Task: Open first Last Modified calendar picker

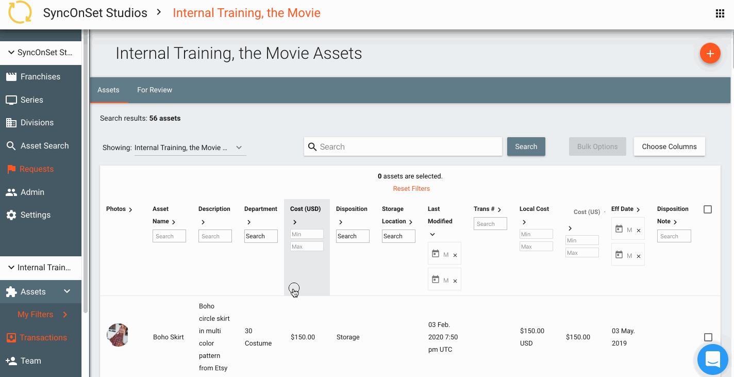Action: [436, 254]
